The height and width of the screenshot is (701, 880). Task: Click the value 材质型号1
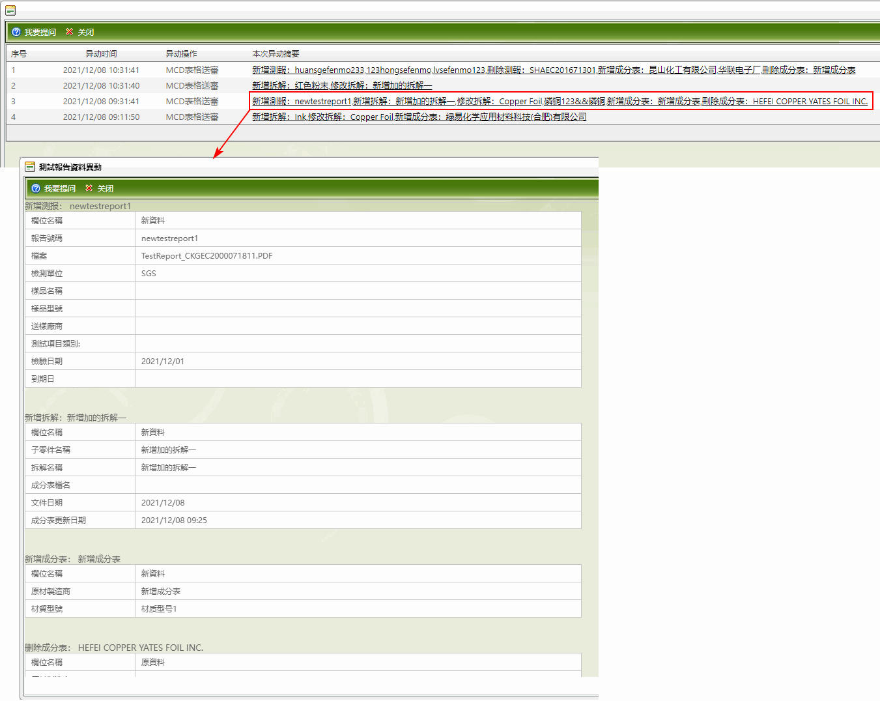point(159,609)
